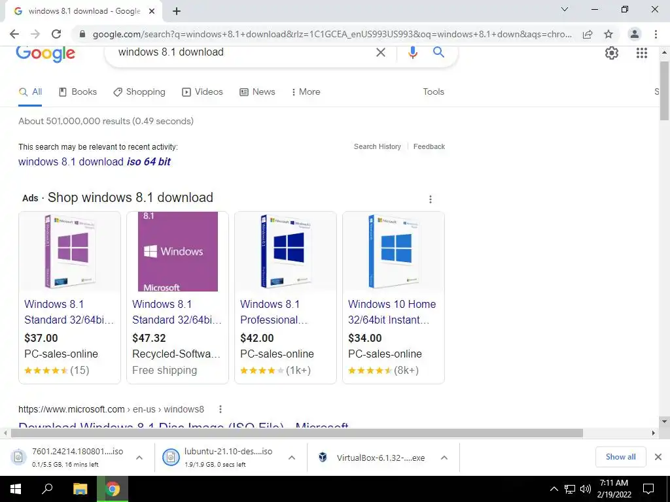
Task: Open the notification center
Action: (648, 489)
